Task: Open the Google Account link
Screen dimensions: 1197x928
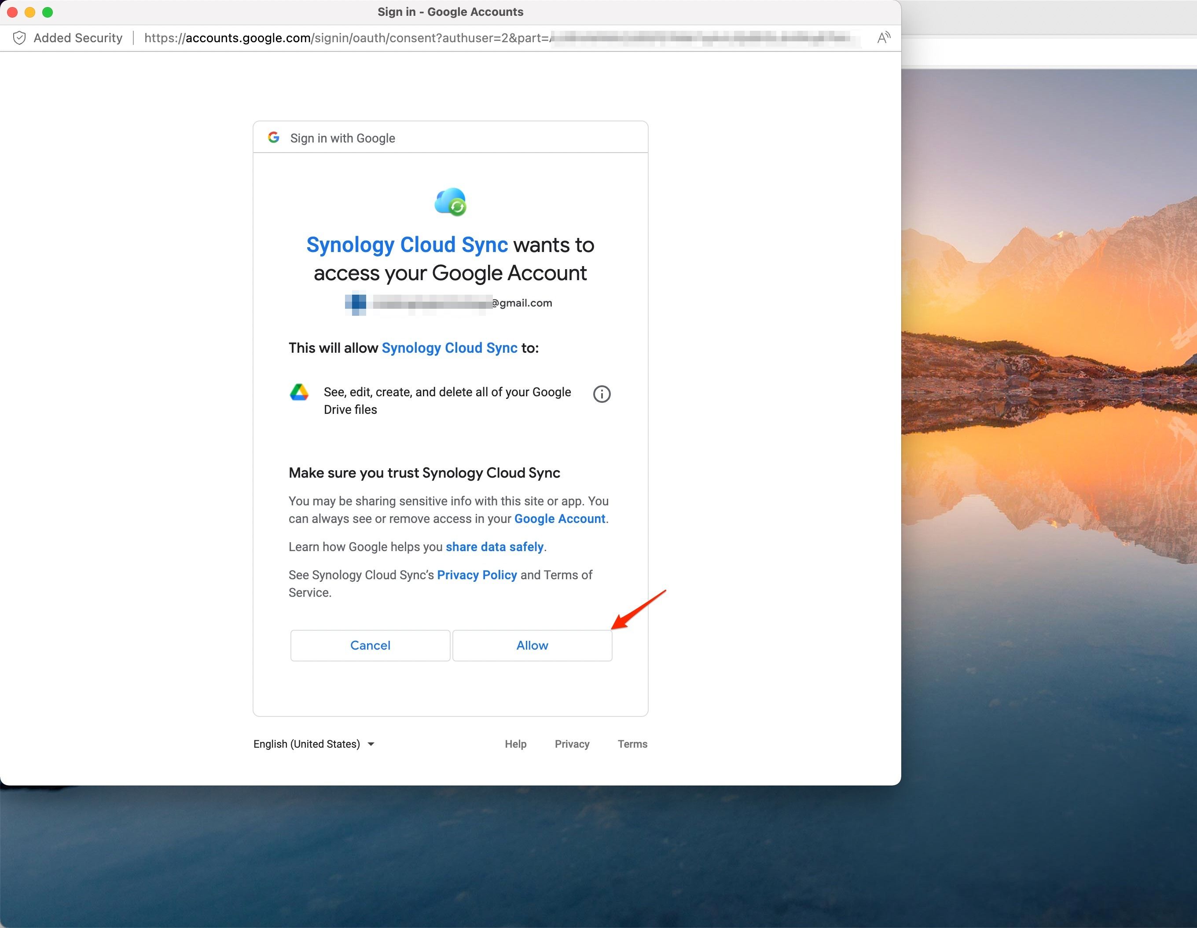Action: pos(559,519)
